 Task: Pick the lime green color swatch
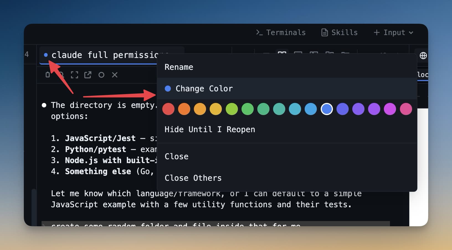coord(232,109)
